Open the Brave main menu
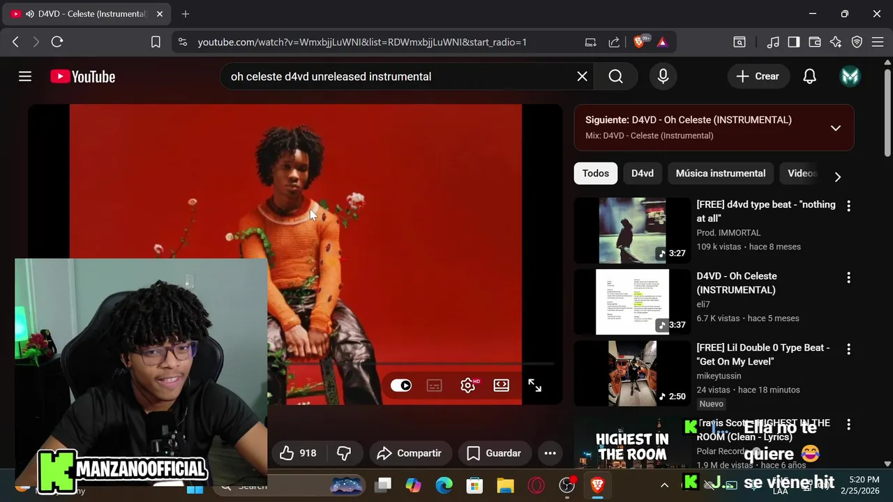 pyautogui.click(x=878, y=42)
